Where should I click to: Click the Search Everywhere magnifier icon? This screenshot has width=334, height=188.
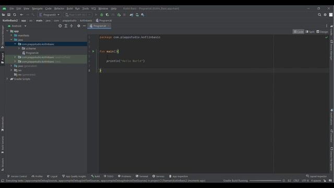click(319, 15)
